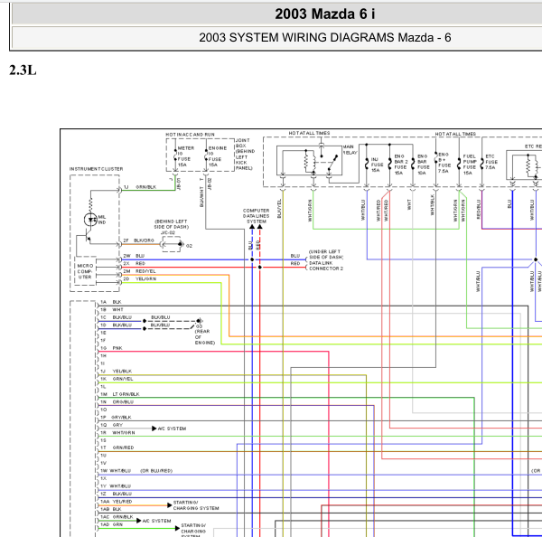542x537 pixels.
Task: Click the 'MIL IND' lamp label
Action: tap(102, 220)
